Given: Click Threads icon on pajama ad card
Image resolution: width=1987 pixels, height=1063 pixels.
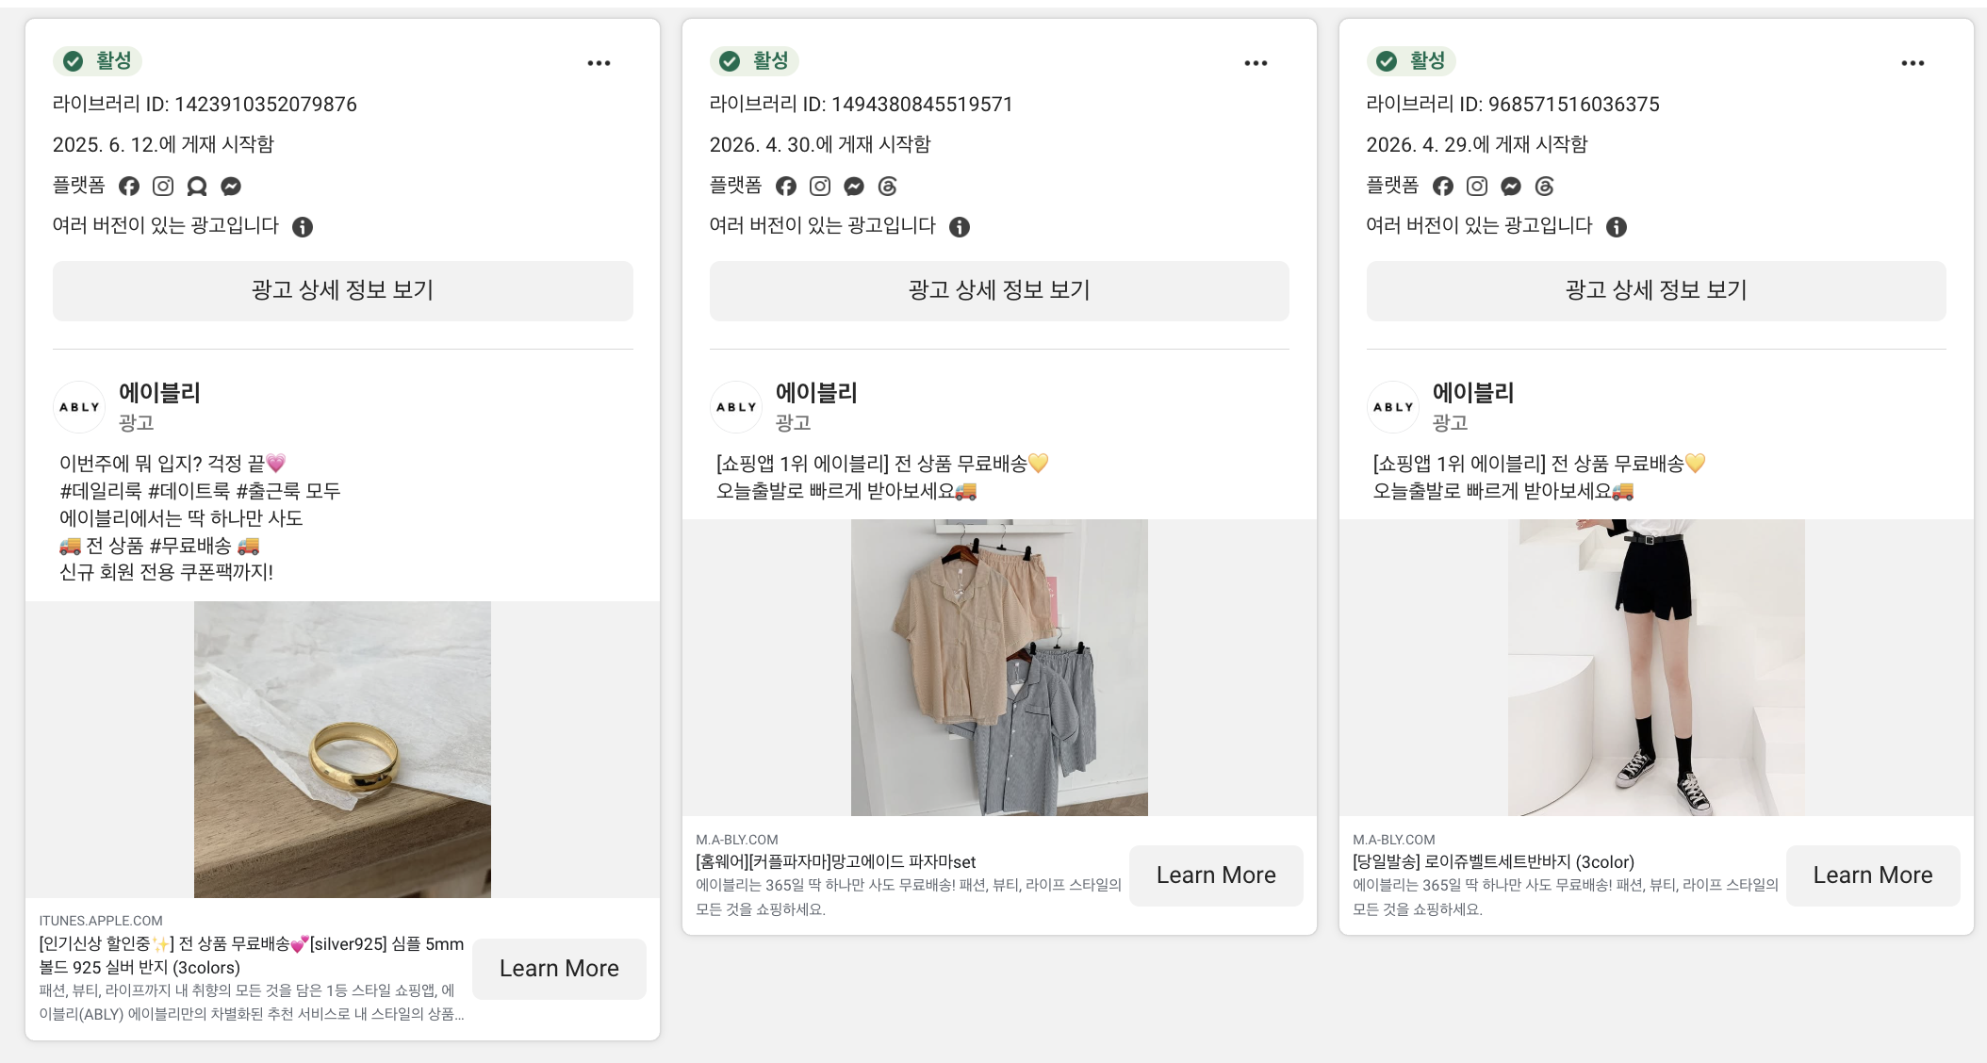Looking at the screenshot, I should pyautogui.click(x=888, y=186).
